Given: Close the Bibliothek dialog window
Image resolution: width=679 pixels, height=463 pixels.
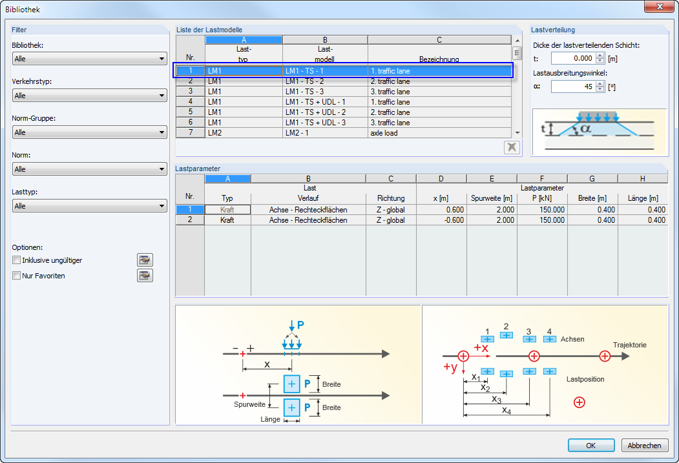Looking at the screenshot, I should 659,6.
